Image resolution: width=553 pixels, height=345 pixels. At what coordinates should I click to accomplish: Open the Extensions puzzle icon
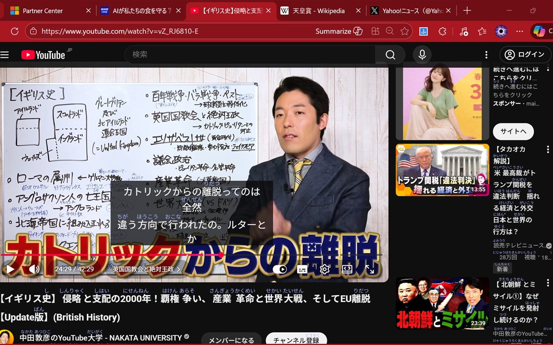[442, 31]
